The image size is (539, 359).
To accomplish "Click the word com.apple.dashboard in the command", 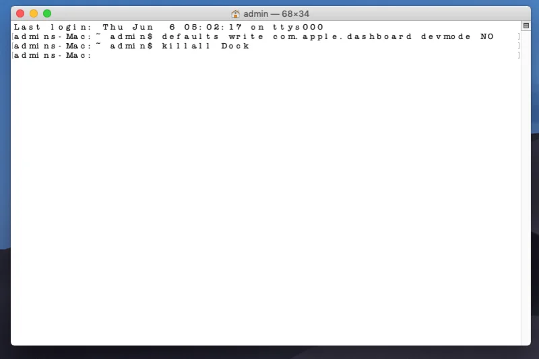I will coord(342,36).
